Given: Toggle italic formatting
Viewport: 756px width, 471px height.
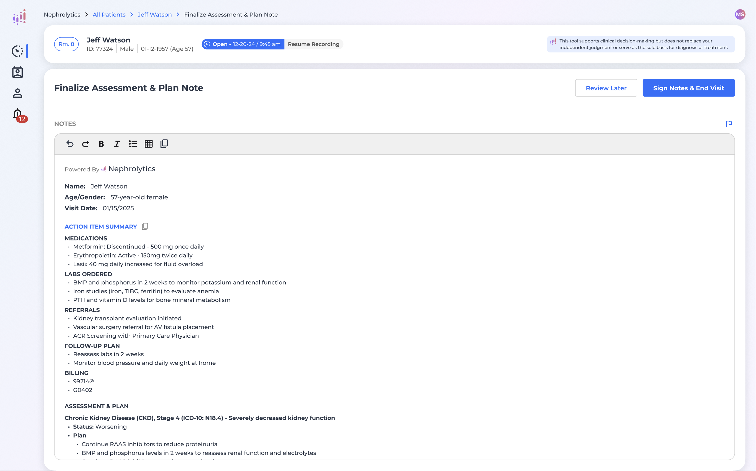Looking at the screenshot, I should [117, 144].
